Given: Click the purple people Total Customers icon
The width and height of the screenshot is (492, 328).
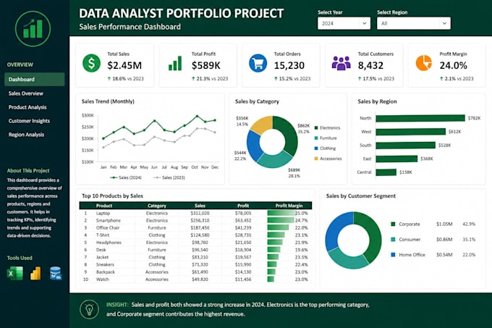Looking at the screenshot, I should pos(341,63).
